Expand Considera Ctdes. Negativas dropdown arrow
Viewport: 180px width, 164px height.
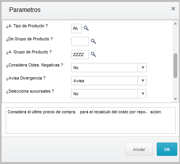click(142, 68)
